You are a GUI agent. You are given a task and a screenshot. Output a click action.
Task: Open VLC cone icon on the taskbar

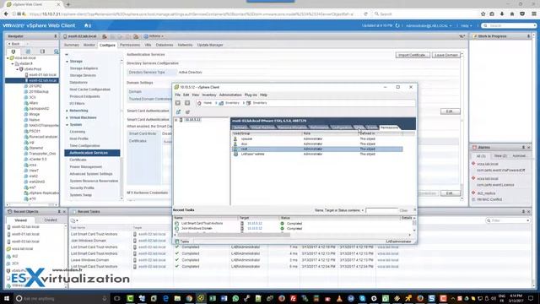pos(339,298)
